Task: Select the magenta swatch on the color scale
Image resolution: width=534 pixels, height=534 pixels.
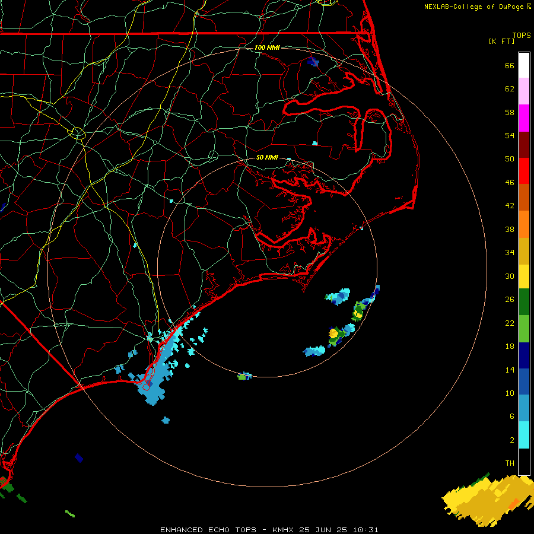Action: tap(524, 118)
